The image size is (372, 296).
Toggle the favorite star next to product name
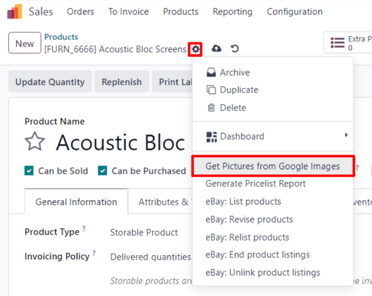[x=35, y=142]
